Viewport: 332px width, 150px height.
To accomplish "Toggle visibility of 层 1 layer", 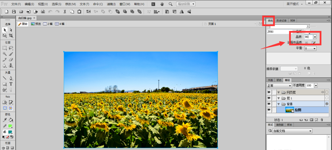I will point(269,98).
